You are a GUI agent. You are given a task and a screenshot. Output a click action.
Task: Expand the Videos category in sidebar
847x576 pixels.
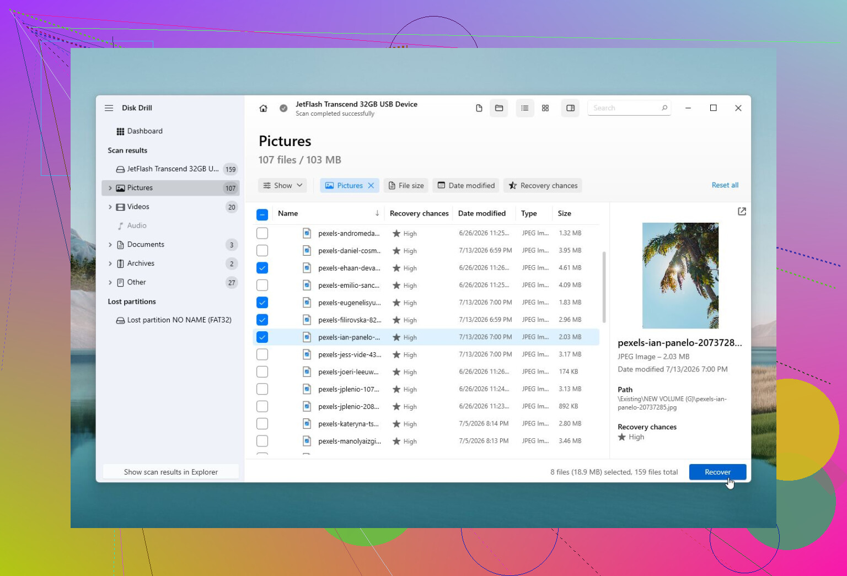pyautogui.click(x=110, y=207)
